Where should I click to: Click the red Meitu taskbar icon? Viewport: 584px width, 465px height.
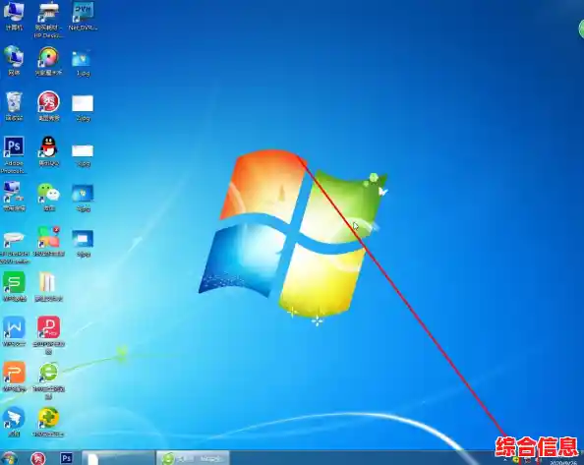point(38,458)
